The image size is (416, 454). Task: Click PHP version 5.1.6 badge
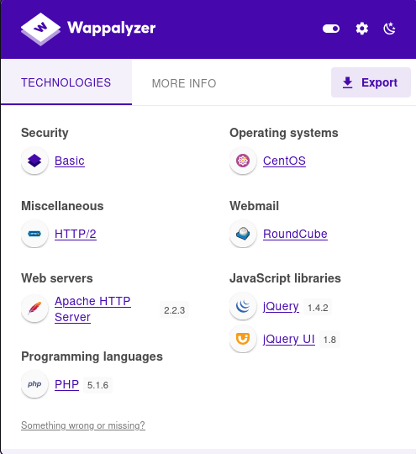97,385
